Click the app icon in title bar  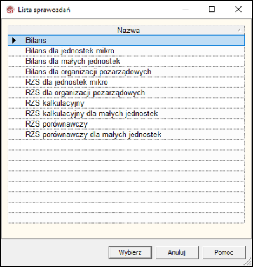[x=10, y=10]
